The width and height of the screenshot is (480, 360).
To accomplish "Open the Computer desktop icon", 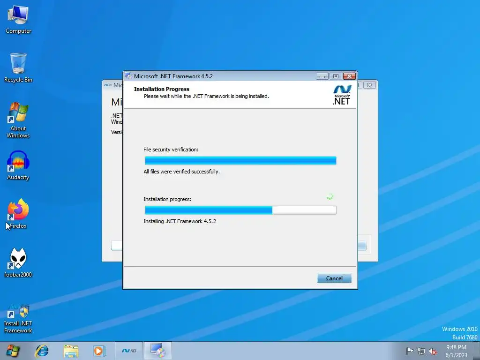I will click(18, 20).
